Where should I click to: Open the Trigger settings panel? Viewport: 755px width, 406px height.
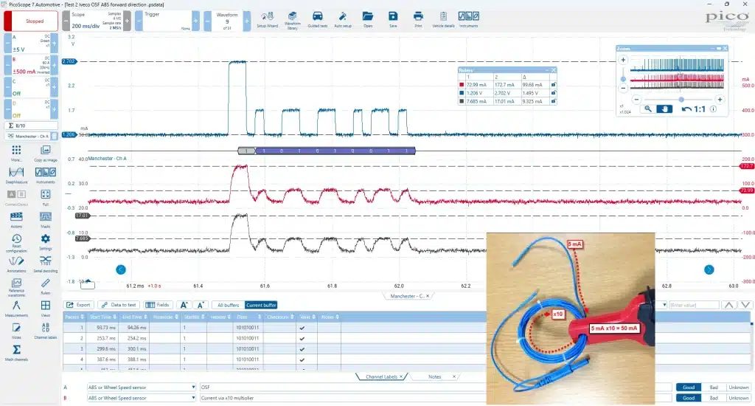click(x=167, y=21)
